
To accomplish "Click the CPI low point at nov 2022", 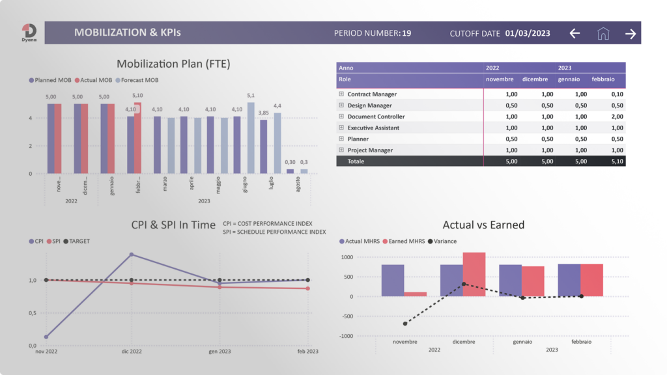I will pos(46,337).
